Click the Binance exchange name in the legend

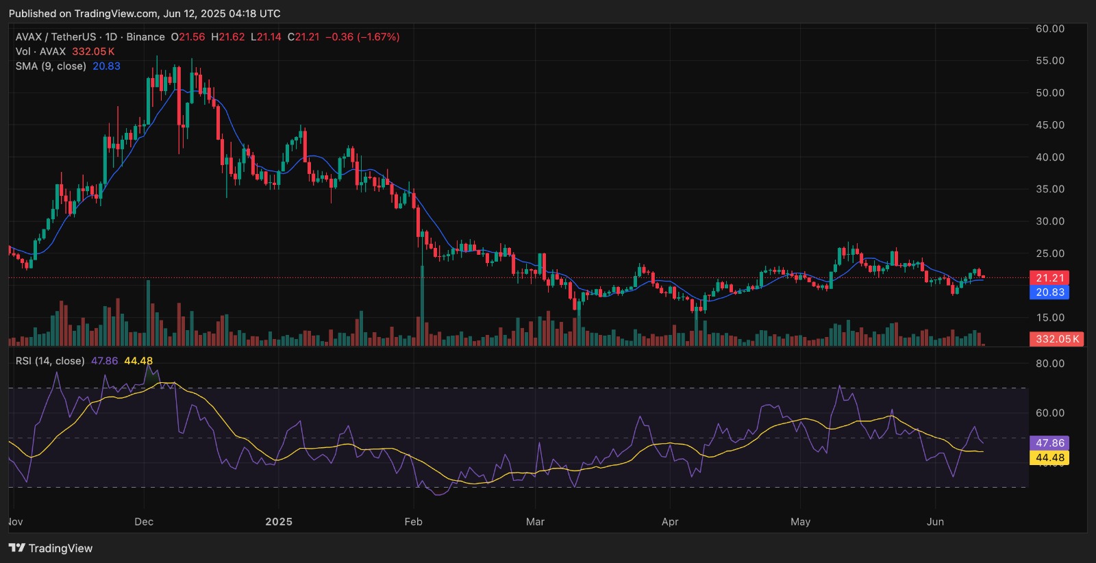[145, 37]
